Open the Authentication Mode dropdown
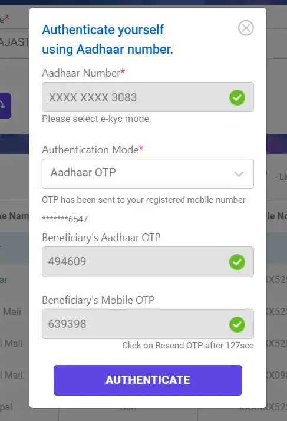The width and height of the screenshot is (287, 421). click(148, 173)
